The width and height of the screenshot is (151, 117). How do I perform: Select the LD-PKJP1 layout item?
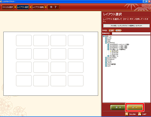tap(115, 51)
